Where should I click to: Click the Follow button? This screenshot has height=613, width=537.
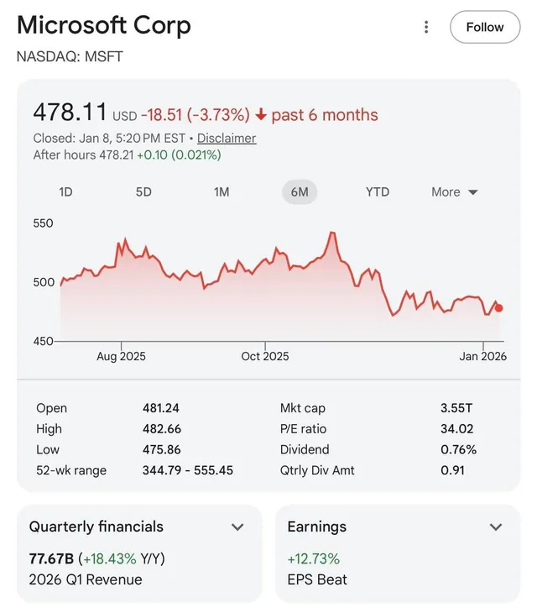tap(484, 27)
